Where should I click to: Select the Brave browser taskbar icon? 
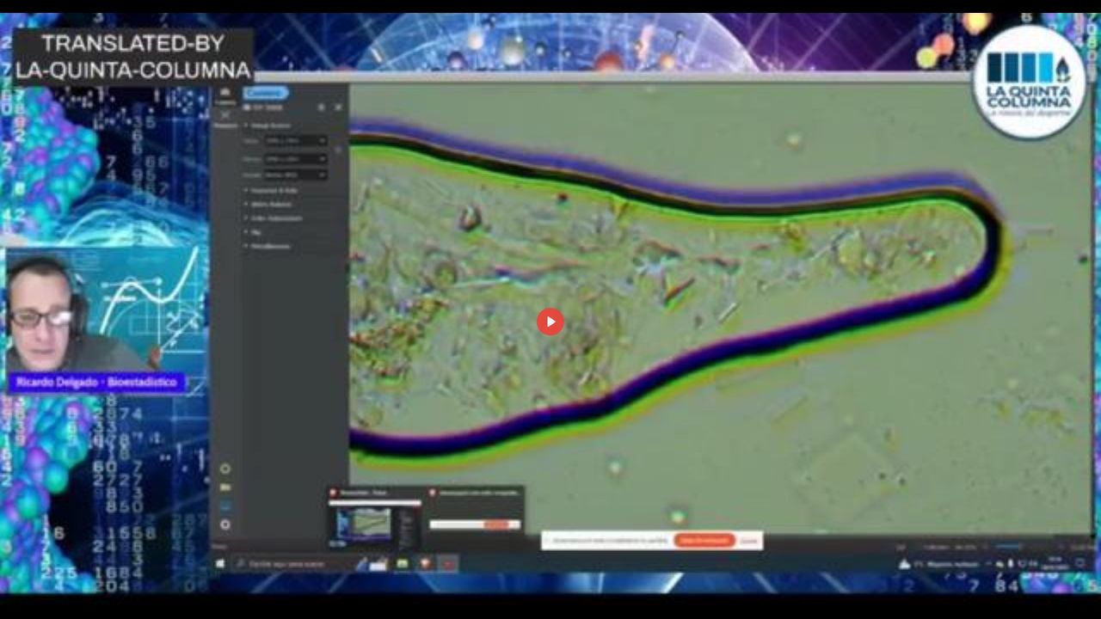(x=425, y=564)
